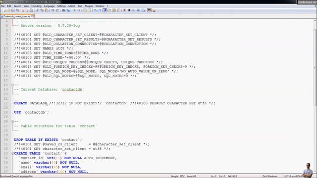317x178 pixels.
Task: Click the Dos\Windows status bar field
Action: pyautogui.click(x=270, y=176)
